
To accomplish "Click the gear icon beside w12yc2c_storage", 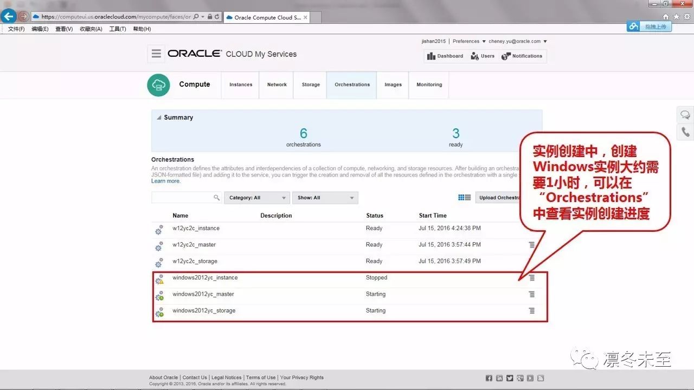I will pyautogui.click(x=159, y=263).
